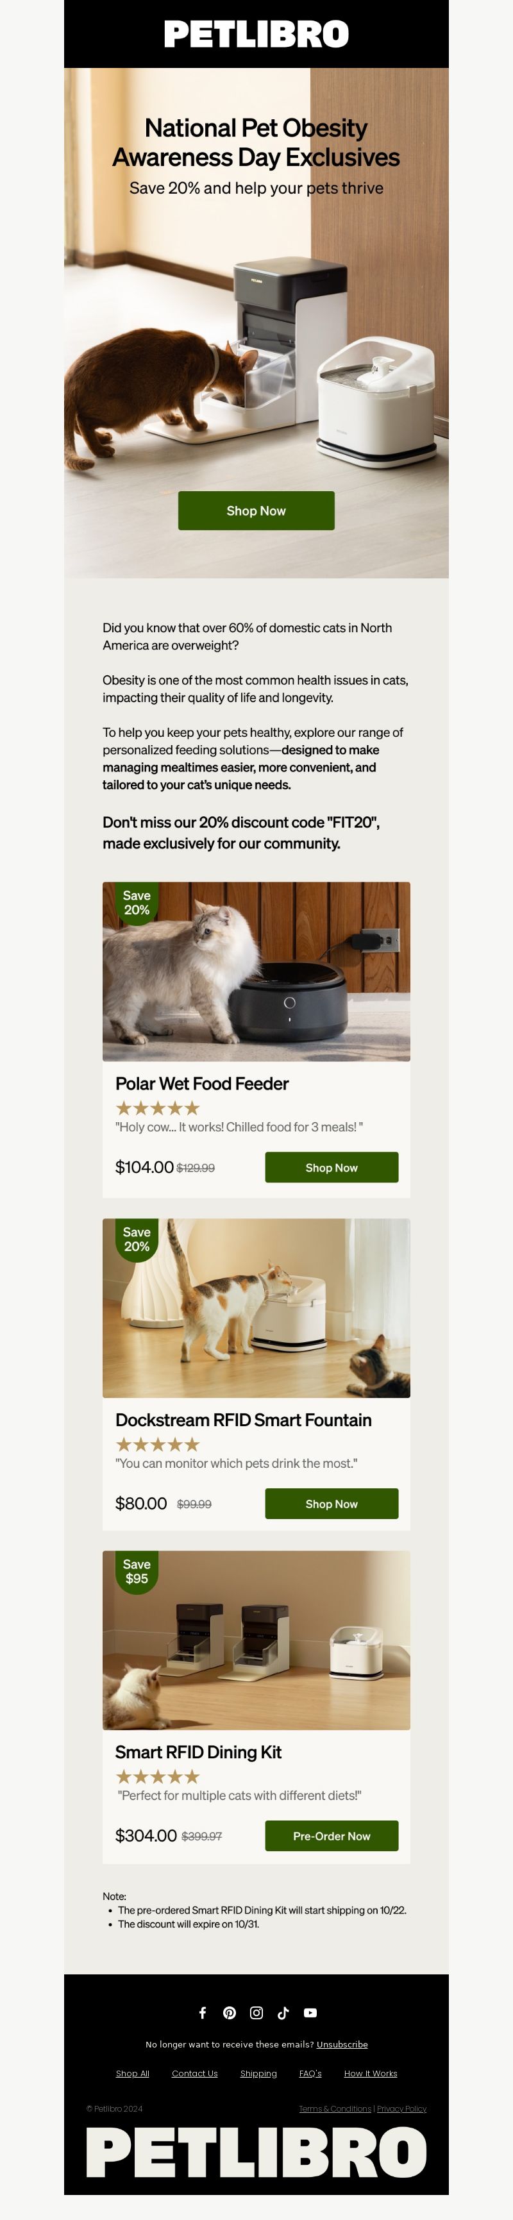513x2220 pixels.
Task: Open the YouTube icon in footer
Action: tap(310, 2012)
